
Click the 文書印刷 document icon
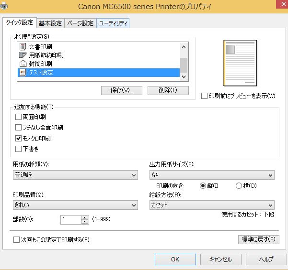click(23, 46)
